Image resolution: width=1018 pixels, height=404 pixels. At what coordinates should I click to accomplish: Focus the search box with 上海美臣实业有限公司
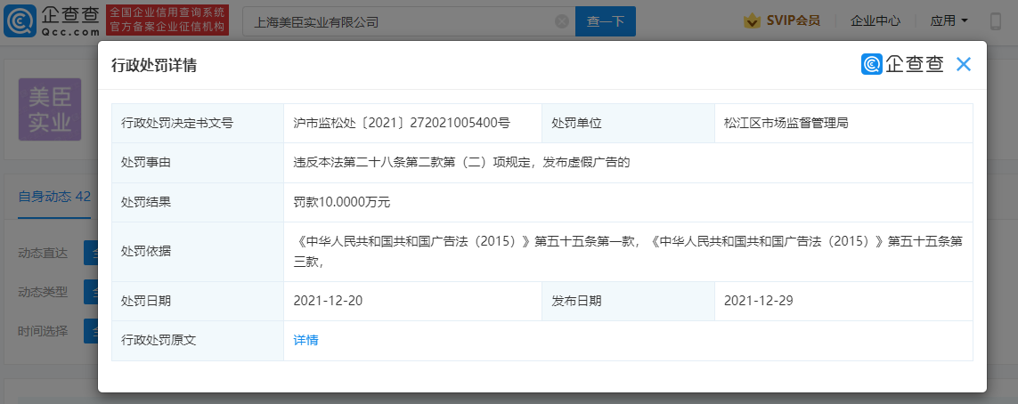pyautogui.click(x=409, y=21)
